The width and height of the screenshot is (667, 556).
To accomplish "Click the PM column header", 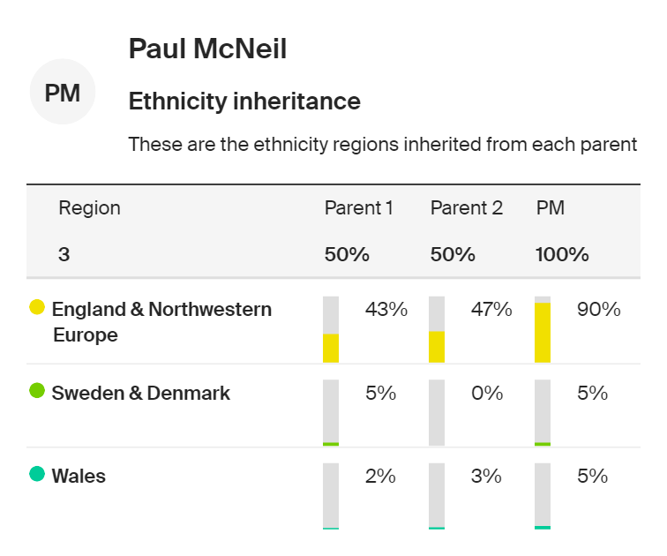I will pyautogui.click(x=551, y=208).
